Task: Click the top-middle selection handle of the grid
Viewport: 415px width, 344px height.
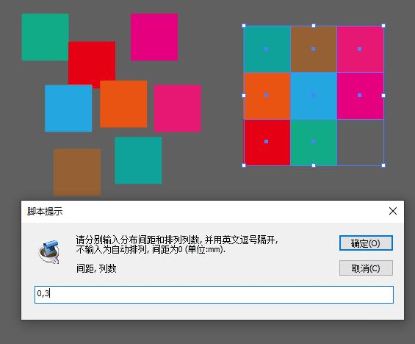Action: pos(314,26)
